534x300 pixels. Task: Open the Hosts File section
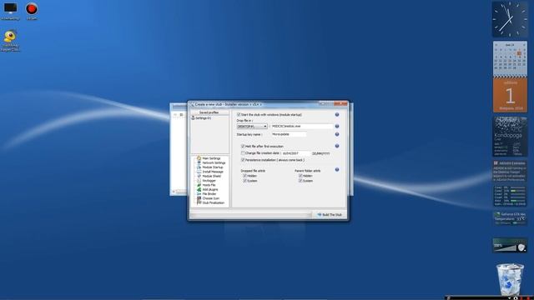coord(209,185)
